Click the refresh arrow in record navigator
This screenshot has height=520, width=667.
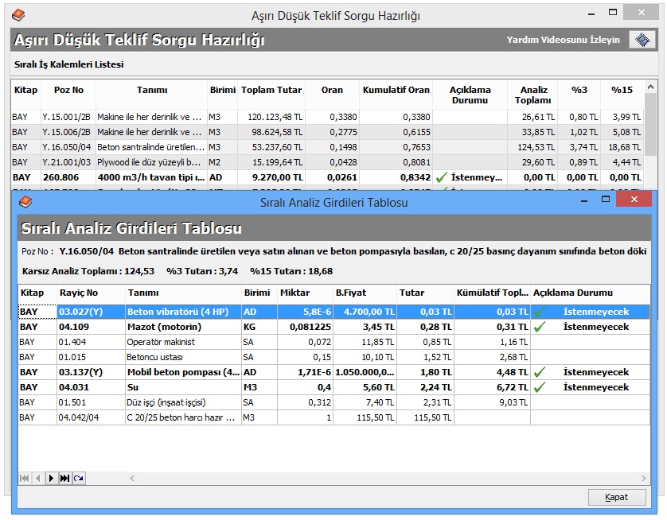[x=78, y=478]
